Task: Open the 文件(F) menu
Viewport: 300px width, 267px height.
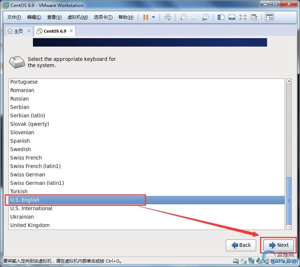Action: coord(14,17)
